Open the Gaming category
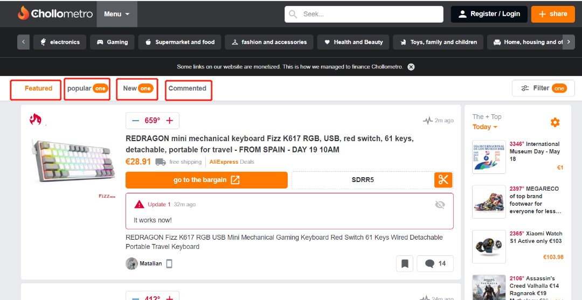 pos(112,42)
